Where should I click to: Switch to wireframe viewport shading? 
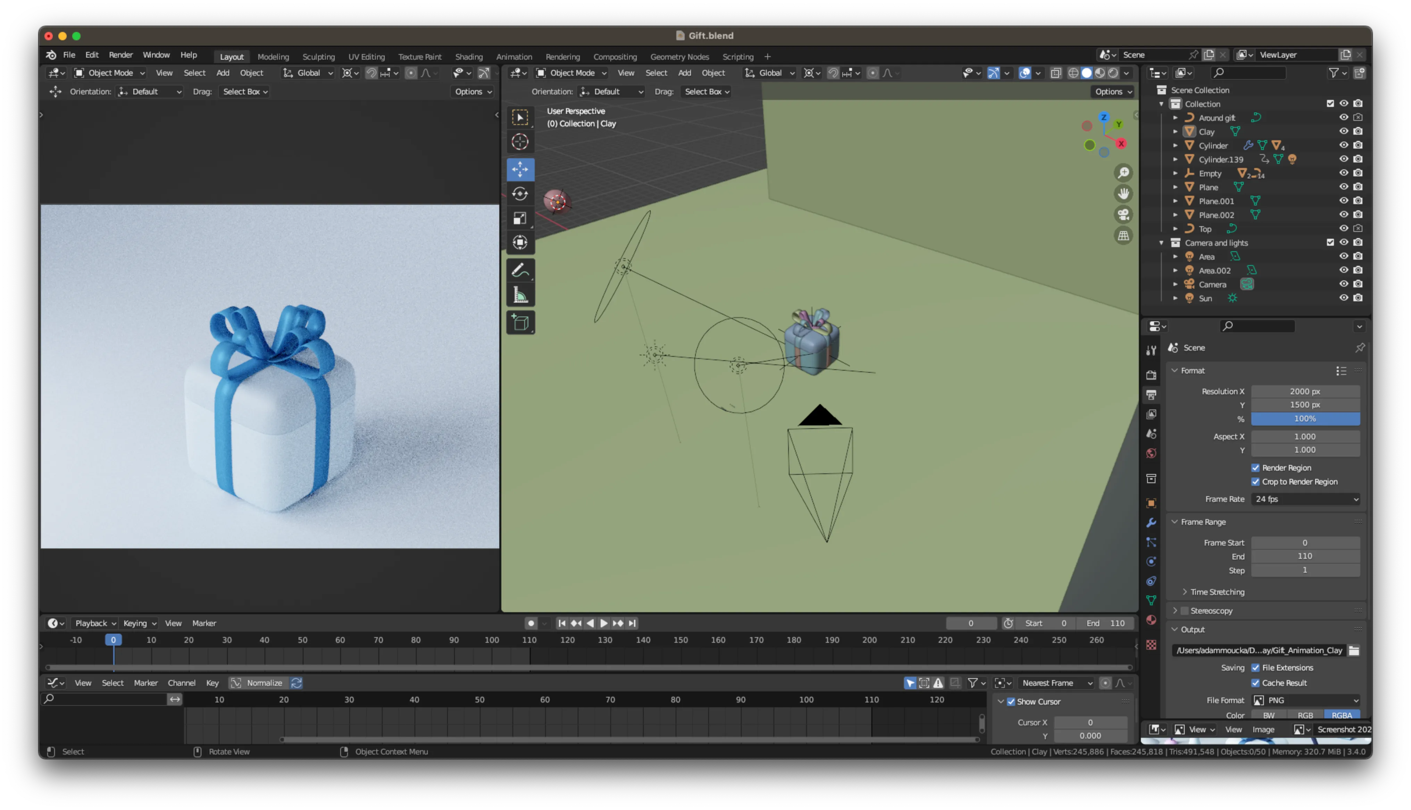(x=1073, y=73)
